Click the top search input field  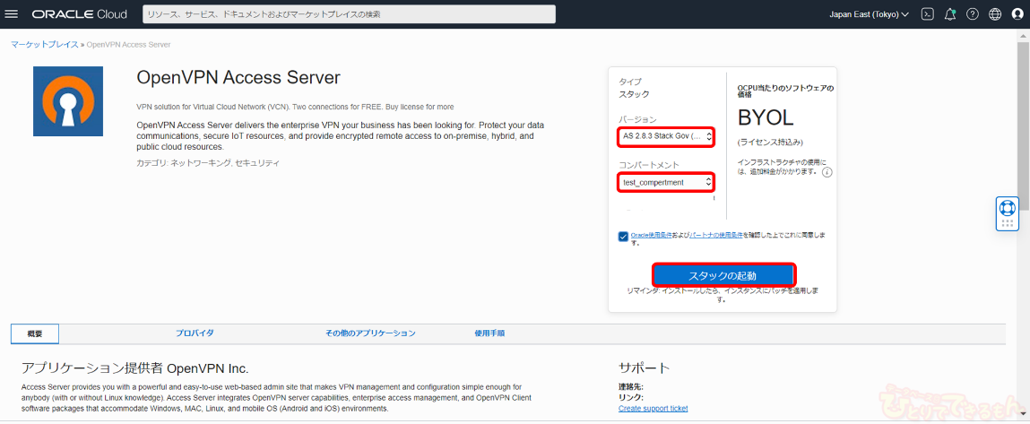(x=349, y=14)
